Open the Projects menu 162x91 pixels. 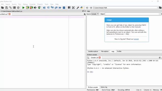pos(40,4)
